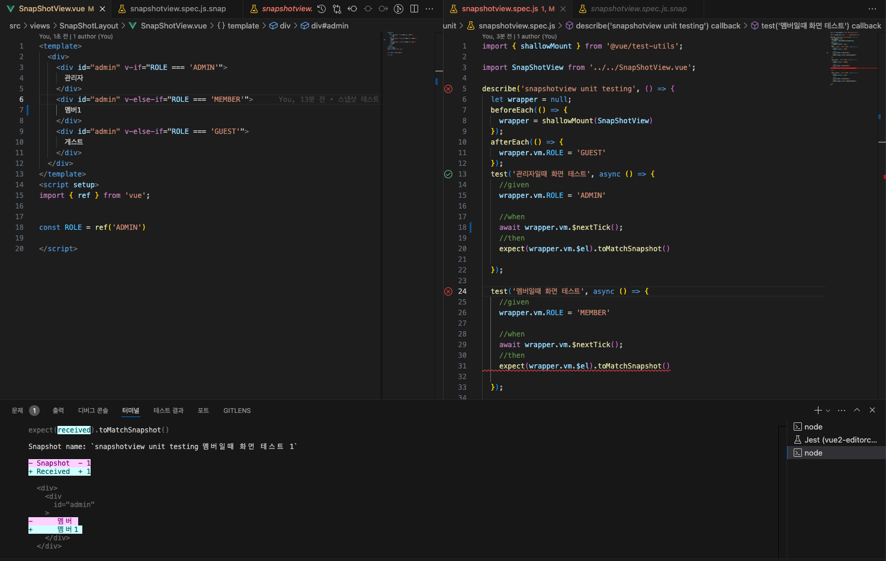Click test('멤버일때 화면 테스트') callback breadcrumb

816,25
